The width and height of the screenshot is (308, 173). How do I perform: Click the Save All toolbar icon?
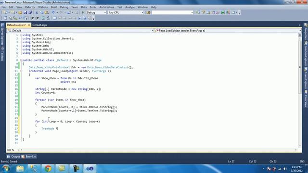tap(30, 12)
